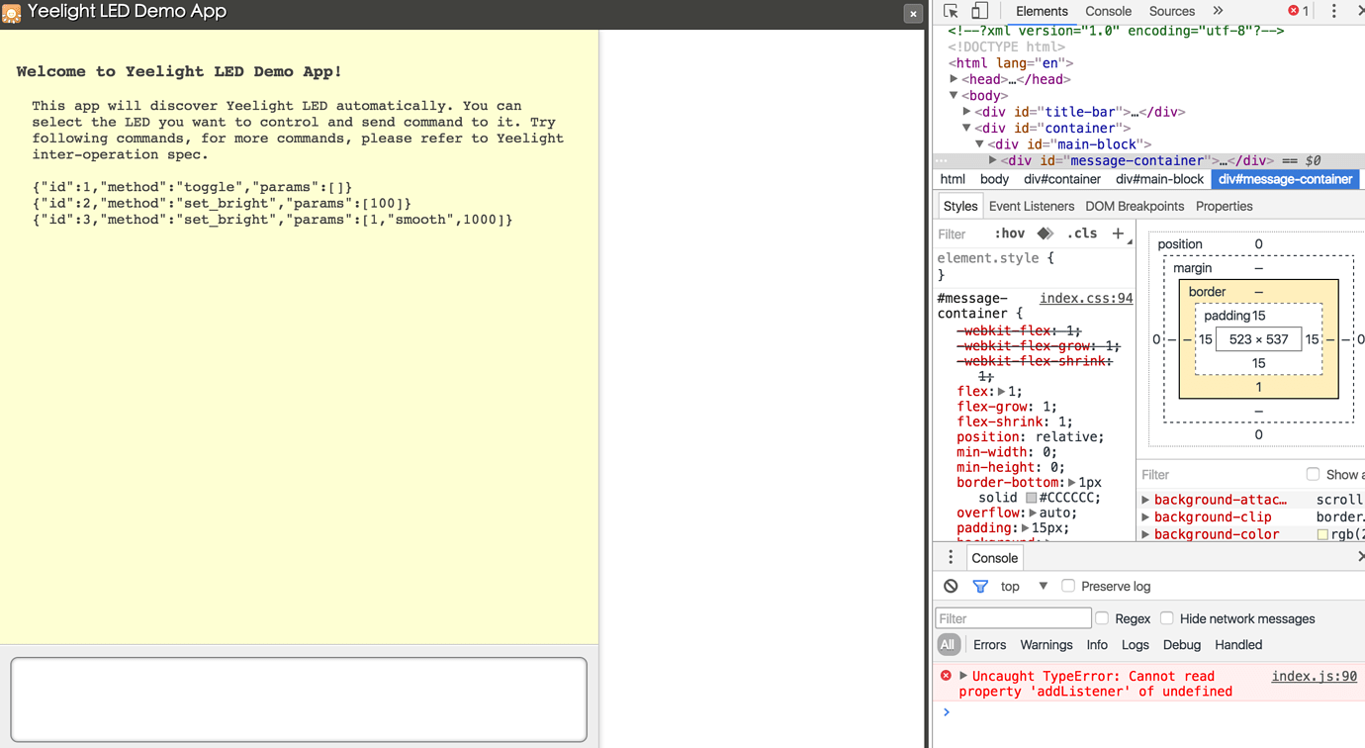Filter console by Handled level

(x=1238, y=645)
